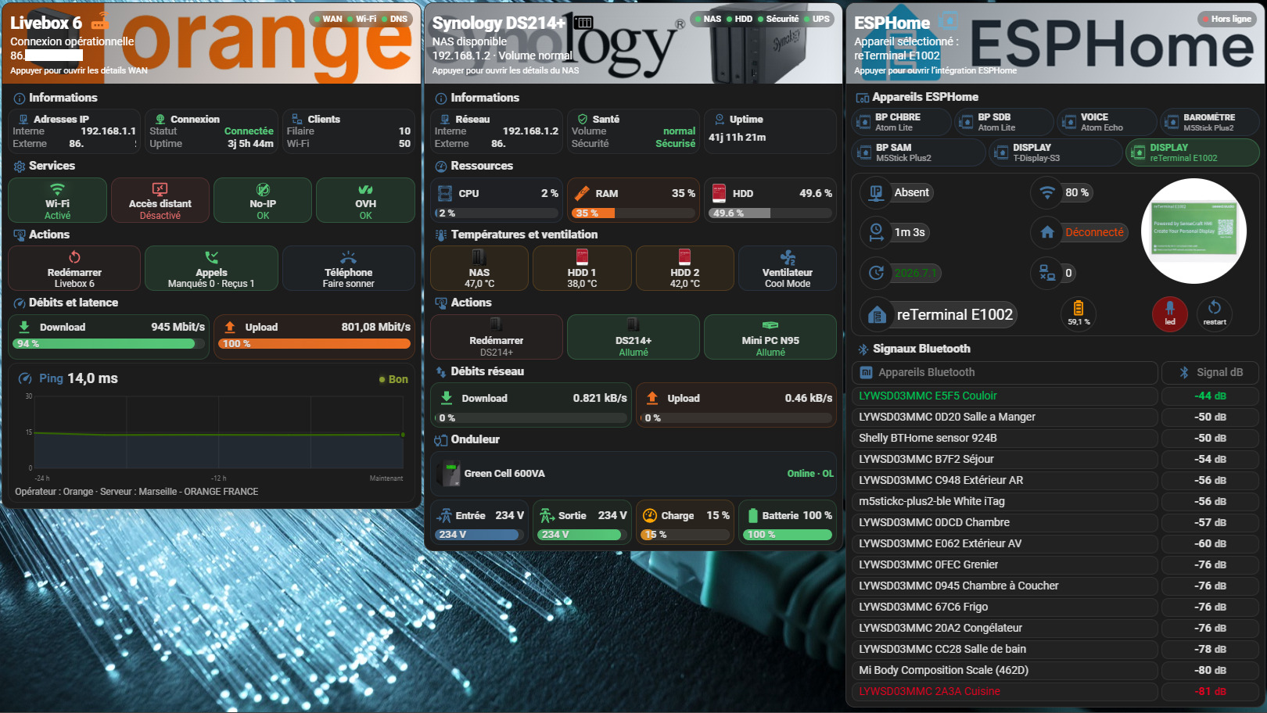Click the IP presence icon next to Absent

click(877, 192)
